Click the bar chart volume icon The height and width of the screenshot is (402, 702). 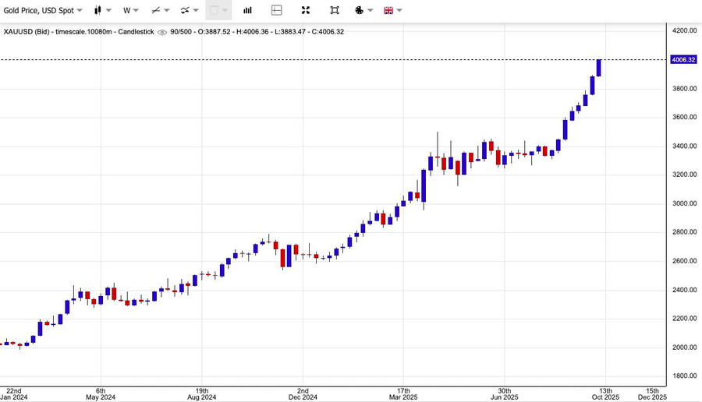pos(247,11)
